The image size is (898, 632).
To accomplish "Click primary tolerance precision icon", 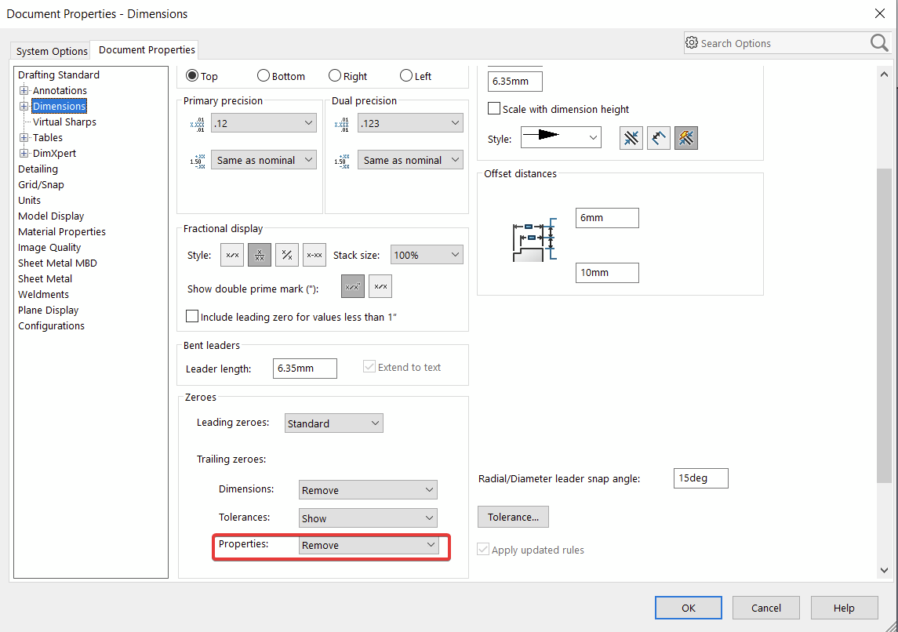I will point(197,161).
